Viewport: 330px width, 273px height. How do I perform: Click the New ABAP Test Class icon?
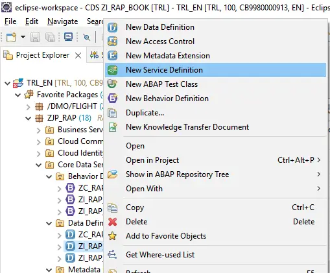(112, 84)
